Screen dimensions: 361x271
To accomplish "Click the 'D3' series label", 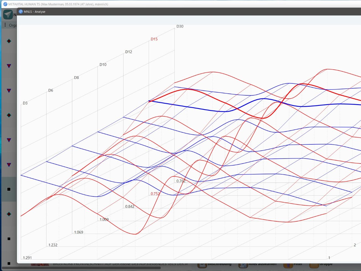I will tap(25, 103).
